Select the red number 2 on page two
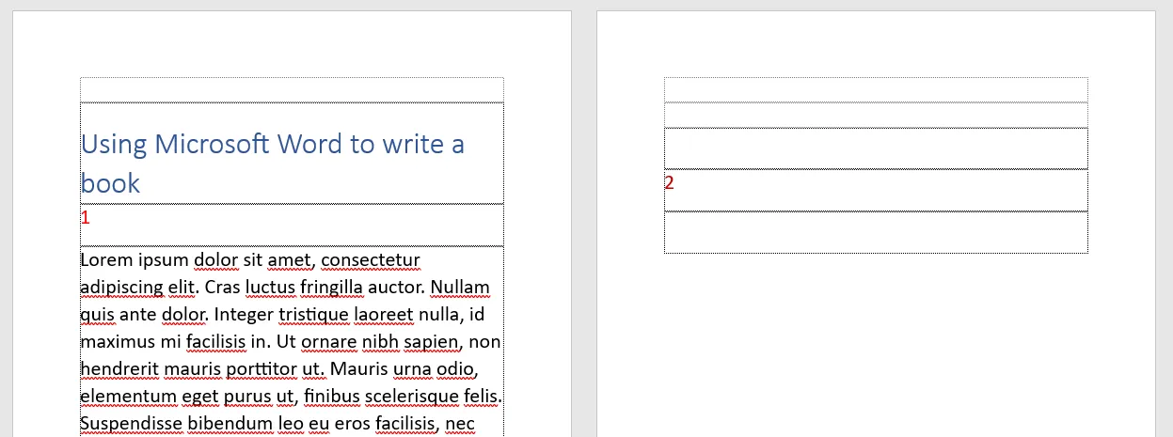1173x437 pixels. (x=670, y=182)
